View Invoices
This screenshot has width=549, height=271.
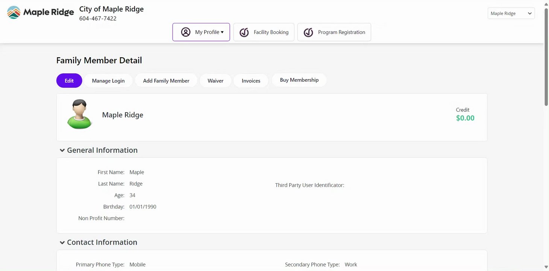click(x=251, y=81)
